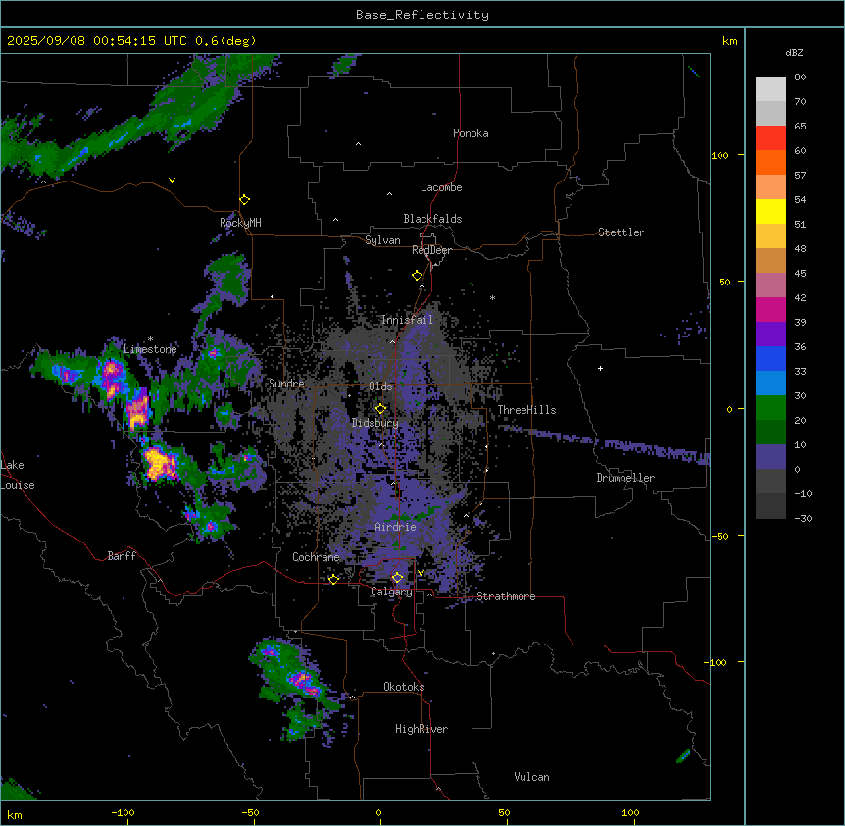Click the yellow station marker south of RedDeer
The width and height of the screenshot is (845, 826).
click(418, 276)
